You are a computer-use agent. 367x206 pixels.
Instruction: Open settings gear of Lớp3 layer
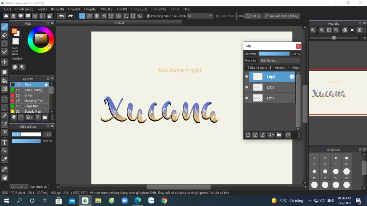click(292, 77)
